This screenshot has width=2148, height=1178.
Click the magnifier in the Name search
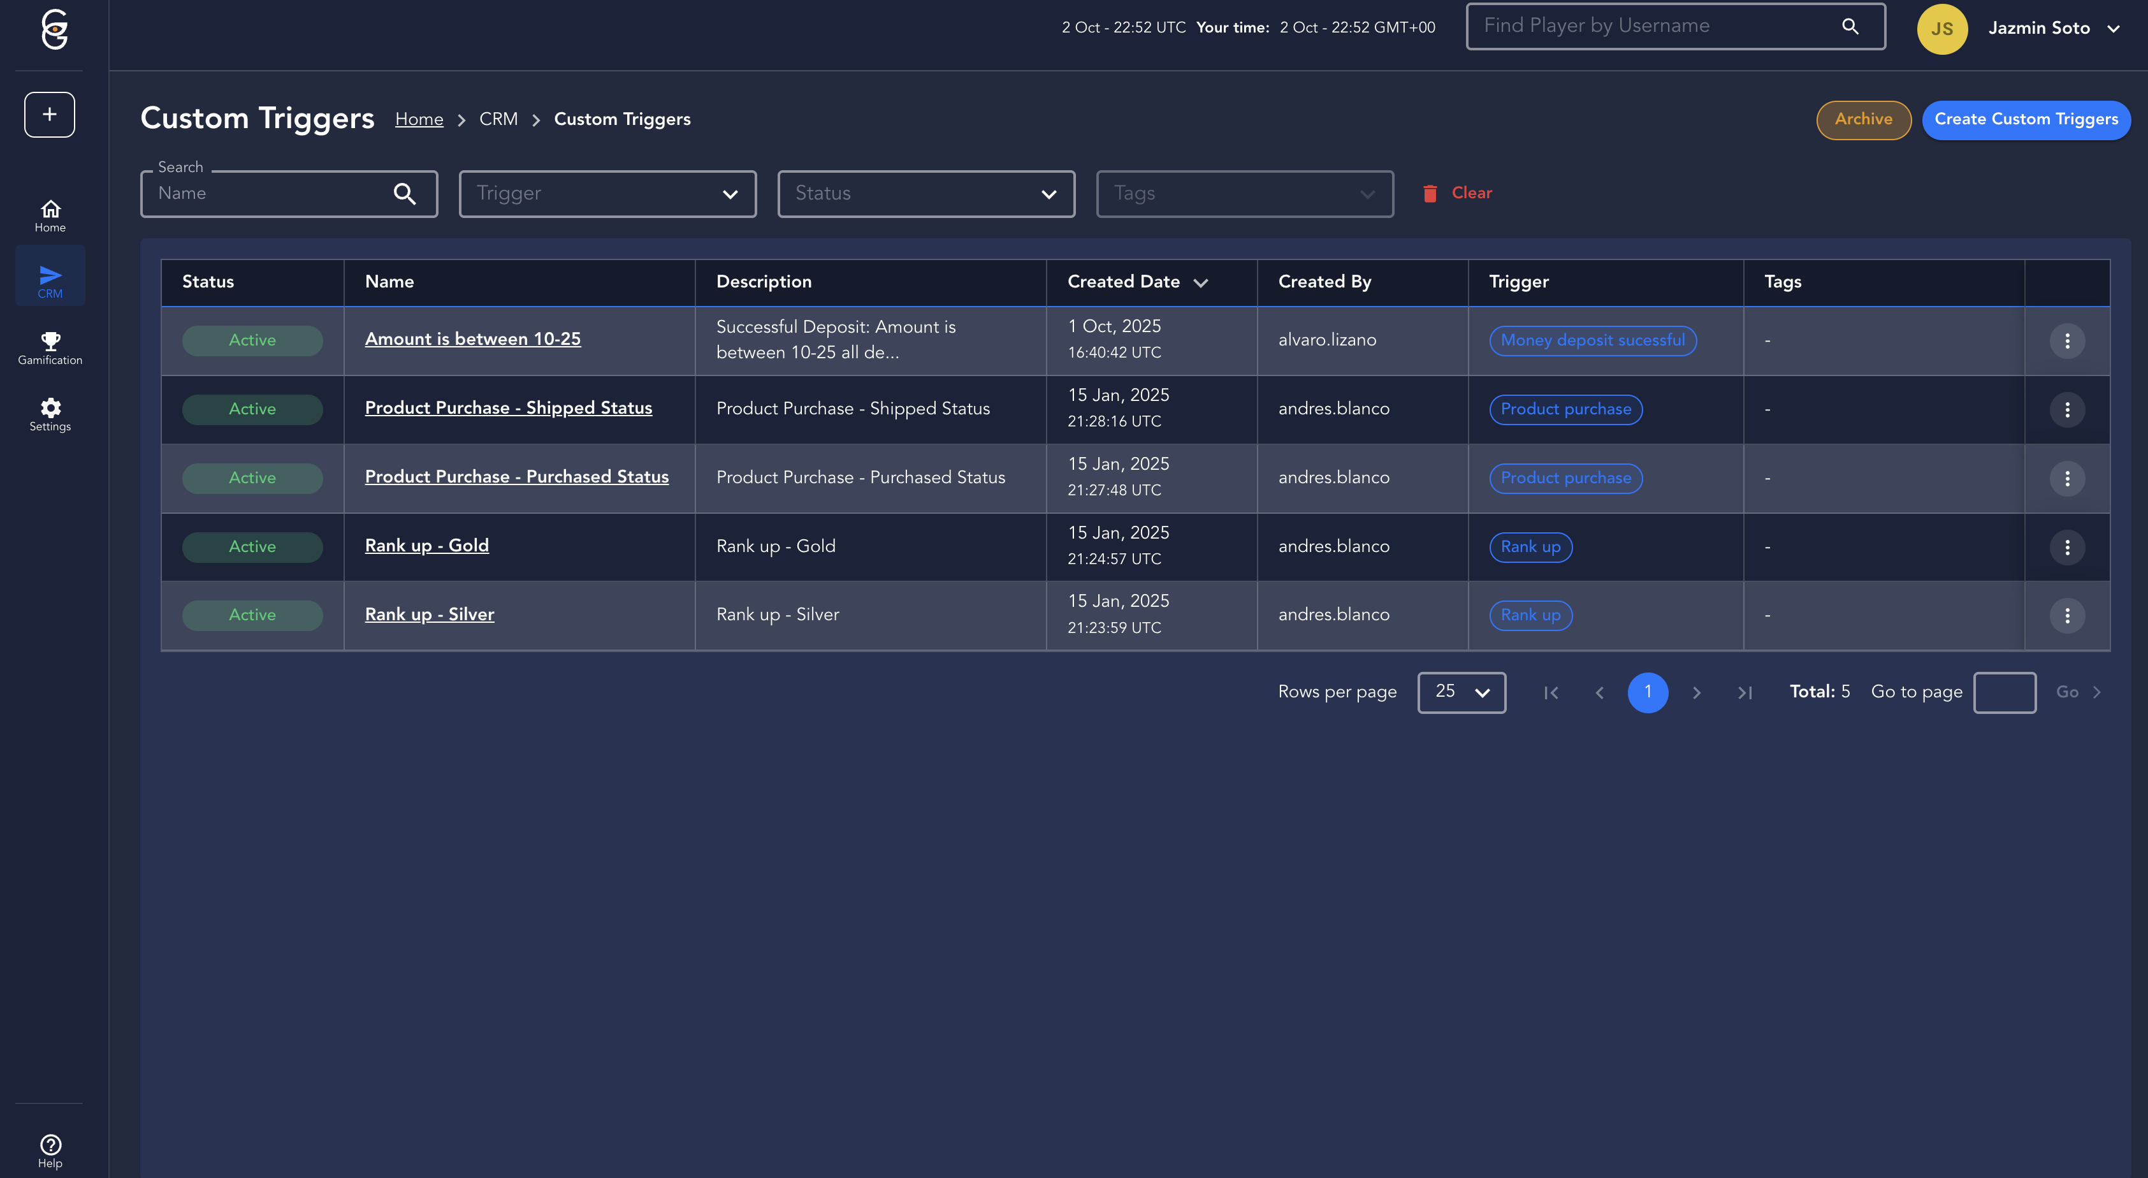404,193
